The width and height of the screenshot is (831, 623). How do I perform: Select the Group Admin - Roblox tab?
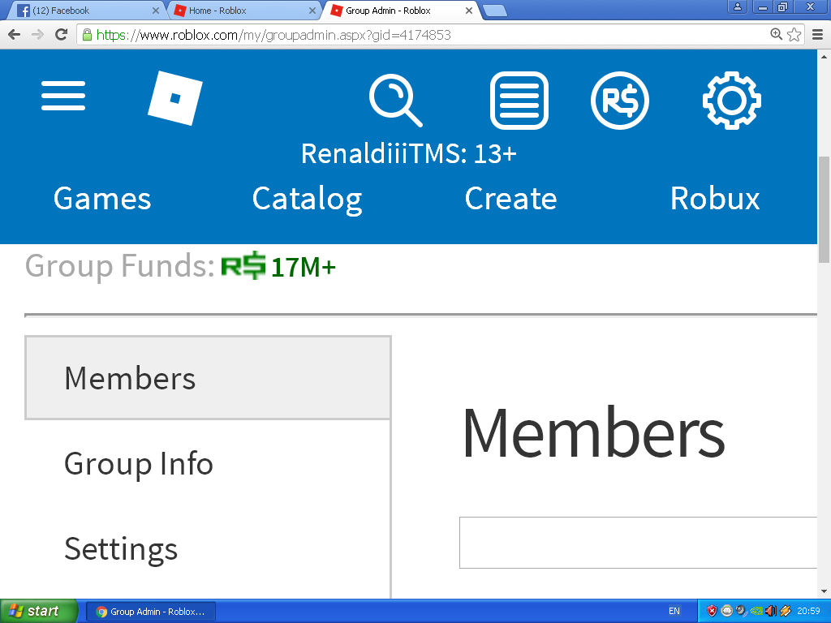click(402, 11)
